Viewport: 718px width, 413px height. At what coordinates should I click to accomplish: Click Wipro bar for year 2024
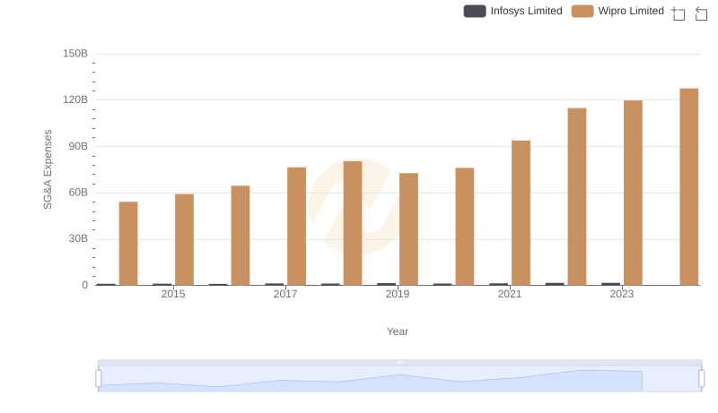pos(689,187)
